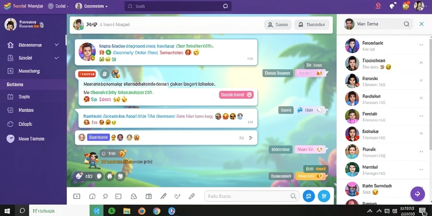Viewport: 432px width, 216px height.
Task: Open the Doomeom account dropdown
Action: tap(92, 6)
